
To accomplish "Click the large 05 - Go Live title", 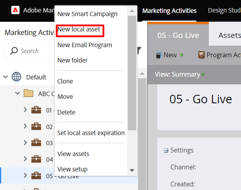I will 201,99.
